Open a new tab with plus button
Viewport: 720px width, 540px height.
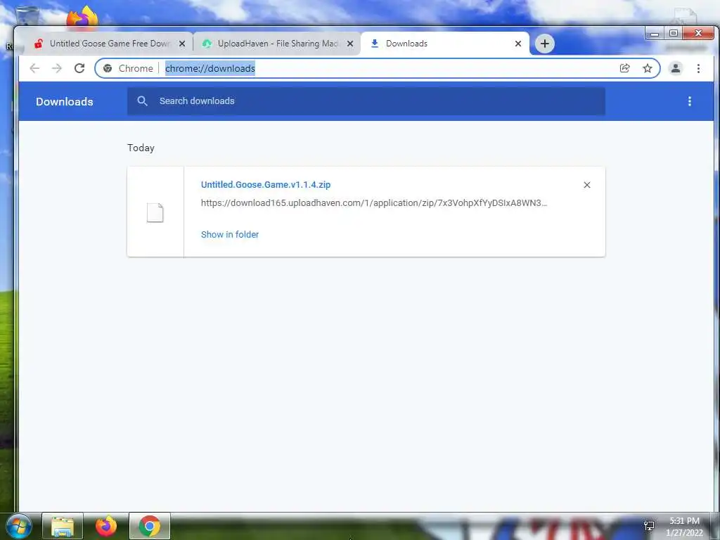tap(545, 44)
